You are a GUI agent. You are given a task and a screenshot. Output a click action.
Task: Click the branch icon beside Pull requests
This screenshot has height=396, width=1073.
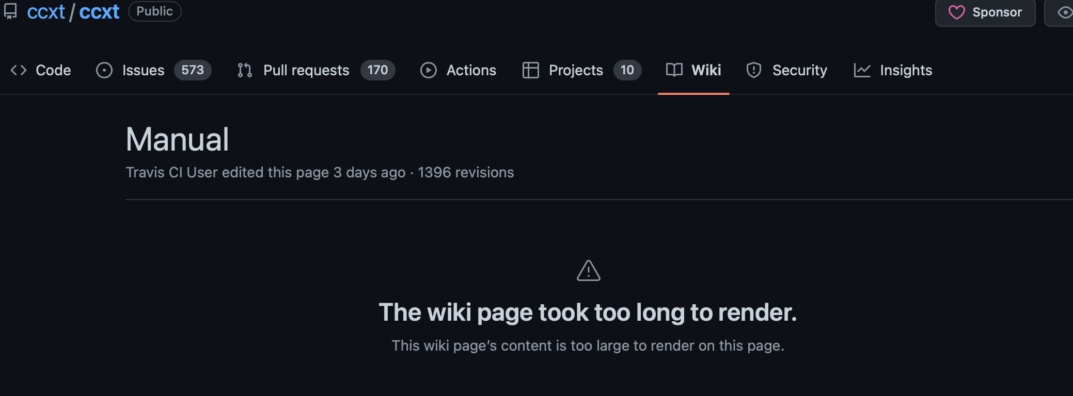tap(245, 70)
